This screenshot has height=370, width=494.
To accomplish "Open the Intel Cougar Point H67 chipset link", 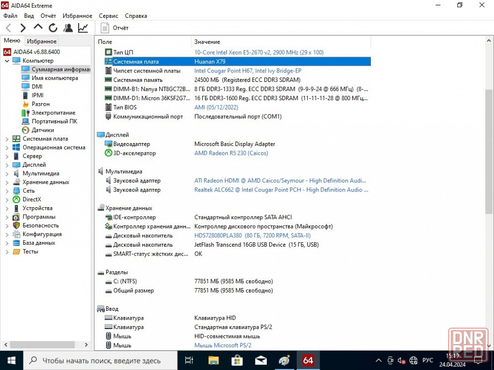I will [247, 71].
